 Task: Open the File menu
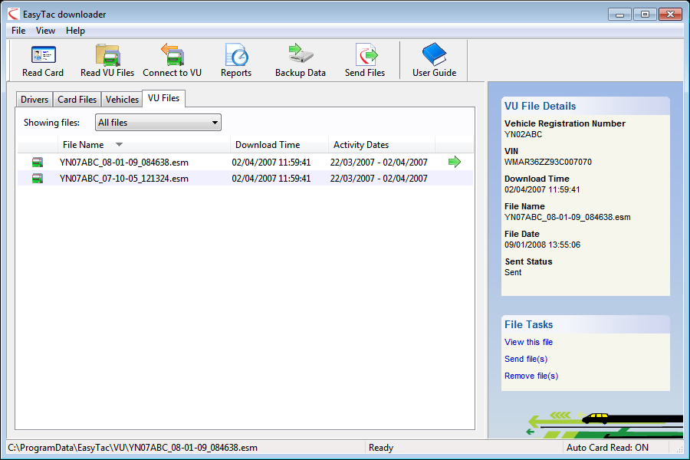pos(18,31)
